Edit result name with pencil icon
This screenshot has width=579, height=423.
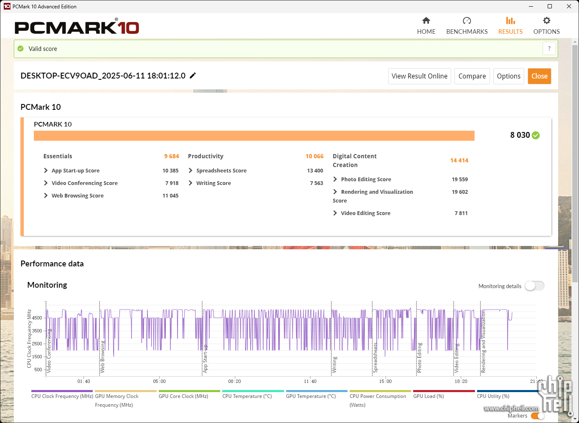click(193, 76)
